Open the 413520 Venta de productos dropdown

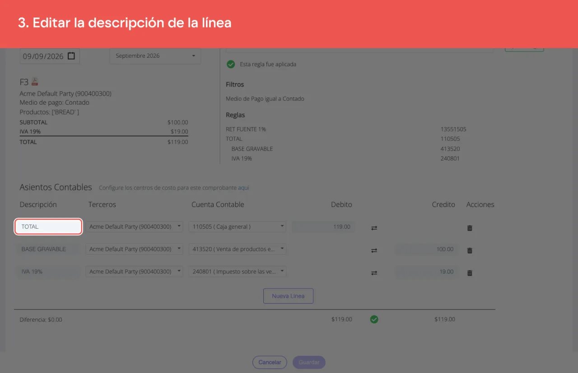[238, 249]
